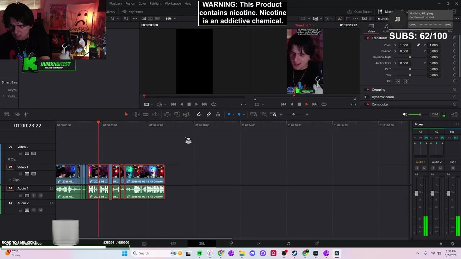Stop playback in timeline viewer

[x=299, y=104]
